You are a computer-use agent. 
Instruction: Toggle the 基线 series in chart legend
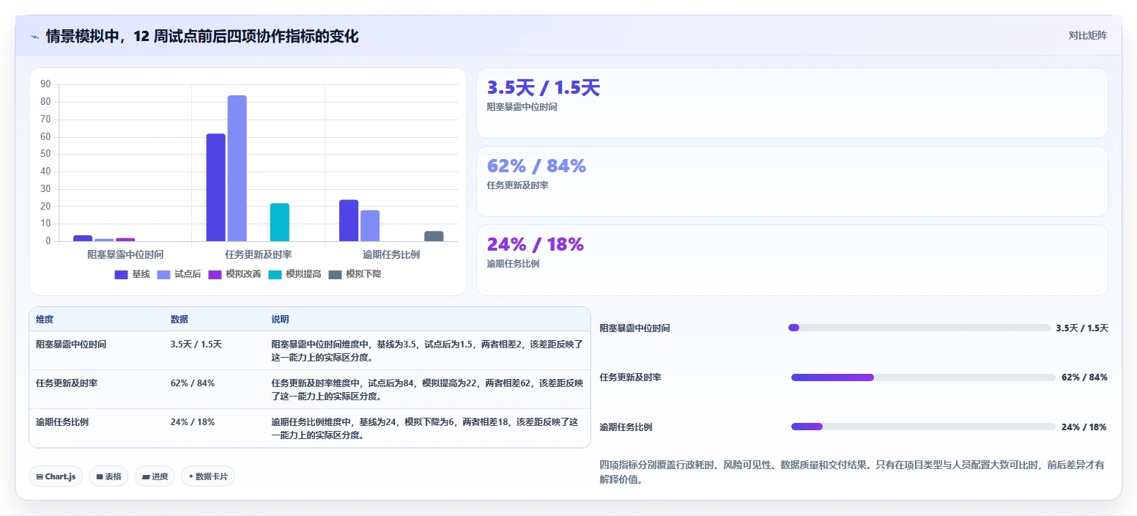132,274
